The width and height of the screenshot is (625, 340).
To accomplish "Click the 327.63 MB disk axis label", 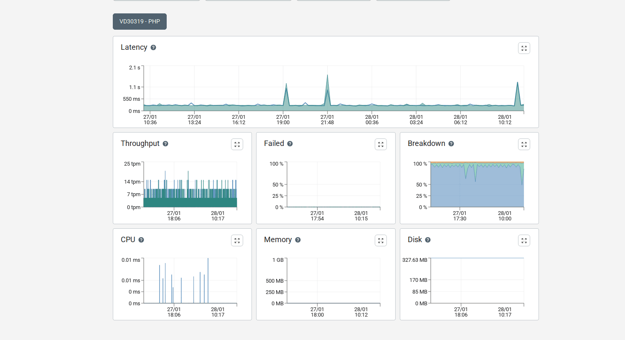I will (415, 260).
